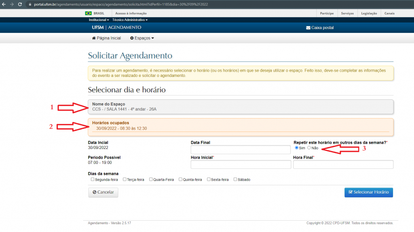Go to Página Inicial home
Image resolution: width=414 pixels, height=232 pixels.
point(106,38)
